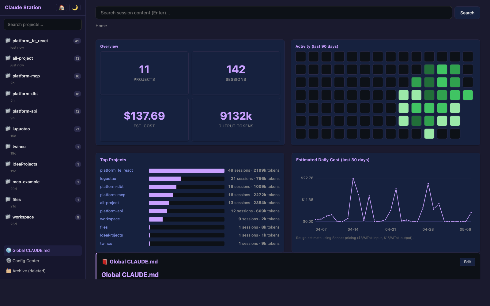Select the mcp-example sidebar project
Image resolution: width=490 pixels, height=306 pixels.
click(x=43, y=185)
